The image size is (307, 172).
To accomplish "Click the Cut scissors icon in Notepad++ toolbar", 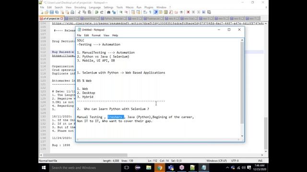I will (79, 12).
